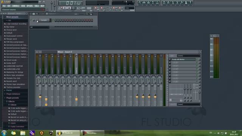The width and height of the screenshot is (242, 136).
Task: Click the main pitch slider handle
Action: coord(54,6)
